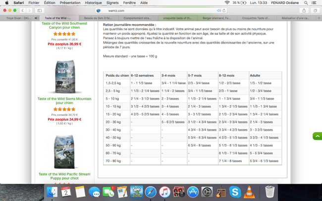322x201 pixels.
Task: Open Finder from the Dock
Action: [x=52, y=192]
